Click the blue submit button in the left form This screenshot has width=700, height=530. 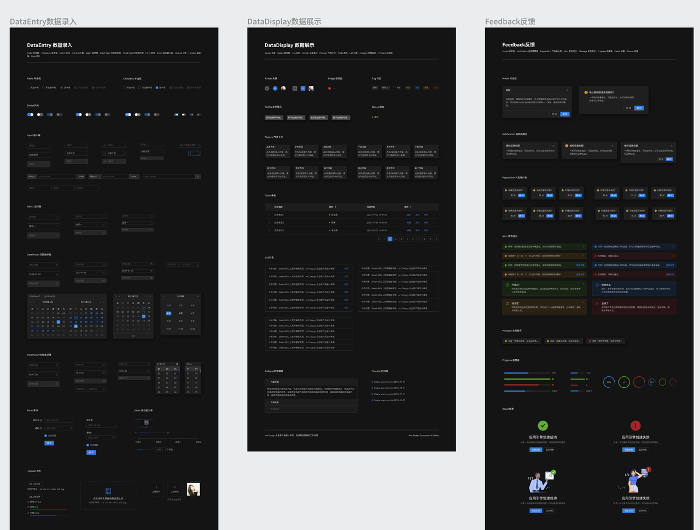pos(49,443)
